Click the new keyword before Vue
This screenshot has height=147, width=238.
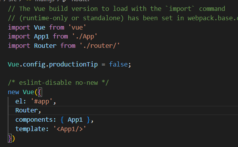14,92
